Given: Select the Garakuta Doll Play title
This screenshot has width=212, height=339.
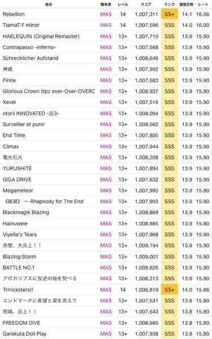Looking at the screenshot, I should click(x=24, y=333).
